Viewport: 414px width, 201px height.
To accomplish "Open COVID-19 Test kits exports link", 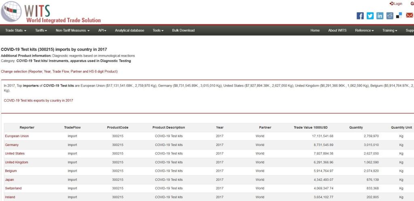I will (38, 100).
